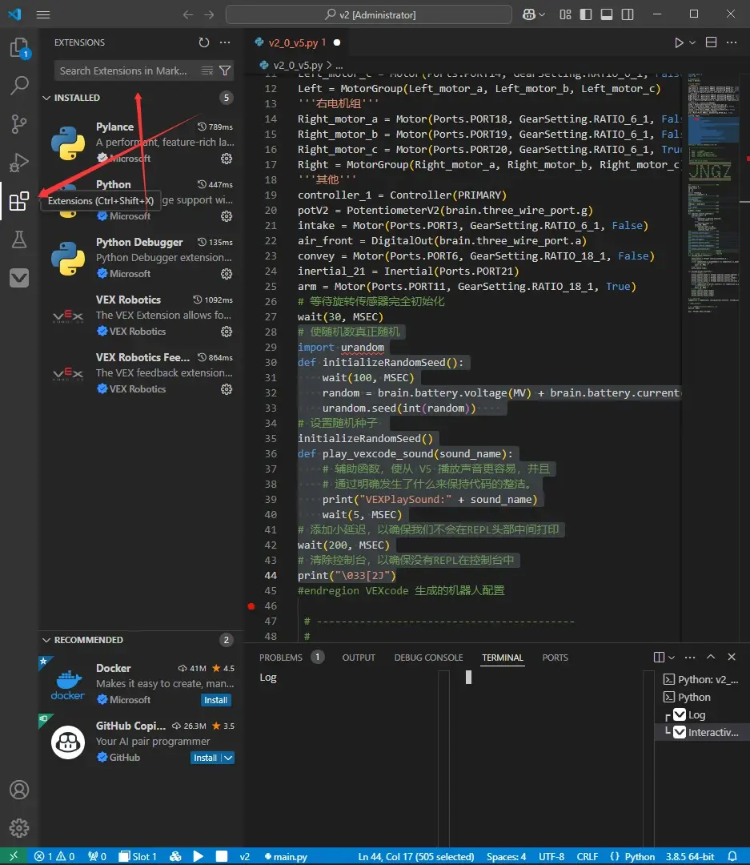Image resolution: width=750 pixels, height=865 pixels.
Task: Switch to OUTPUT panel tab
Action: 359,658
